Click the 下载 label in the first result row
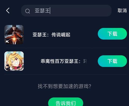The height and width of the screenshot is (106, 129). 112,34
